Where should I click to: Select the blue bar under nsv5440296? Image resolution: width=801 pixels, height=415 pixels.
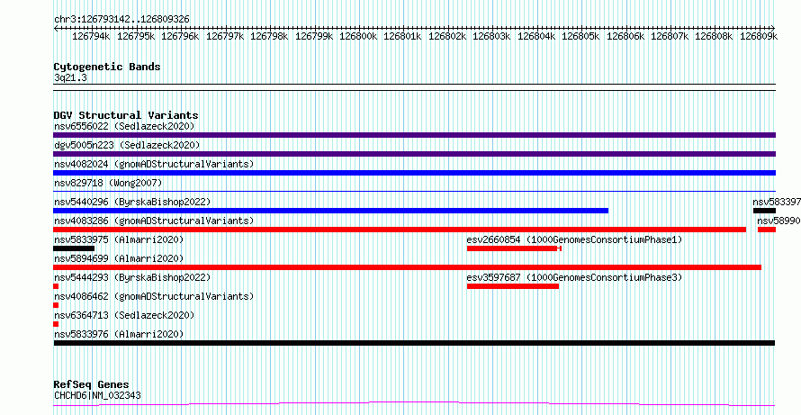point(331,211)
